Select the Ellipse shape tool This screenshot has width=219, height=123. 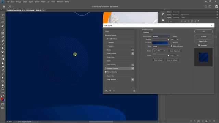tap(3, 81)
